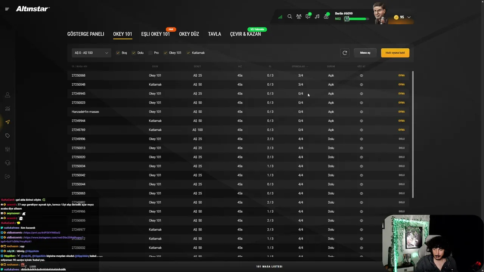Watch table 27250068 with eye icon
Image resolution: width=484 pixels, height=272 pixels.
pyautogui.click(x=361, y=76)
